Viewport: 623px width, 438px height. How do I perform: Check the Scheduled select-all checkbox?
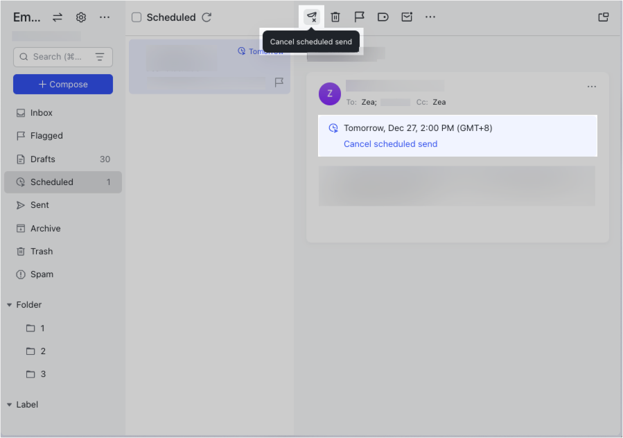pos(136,17)
